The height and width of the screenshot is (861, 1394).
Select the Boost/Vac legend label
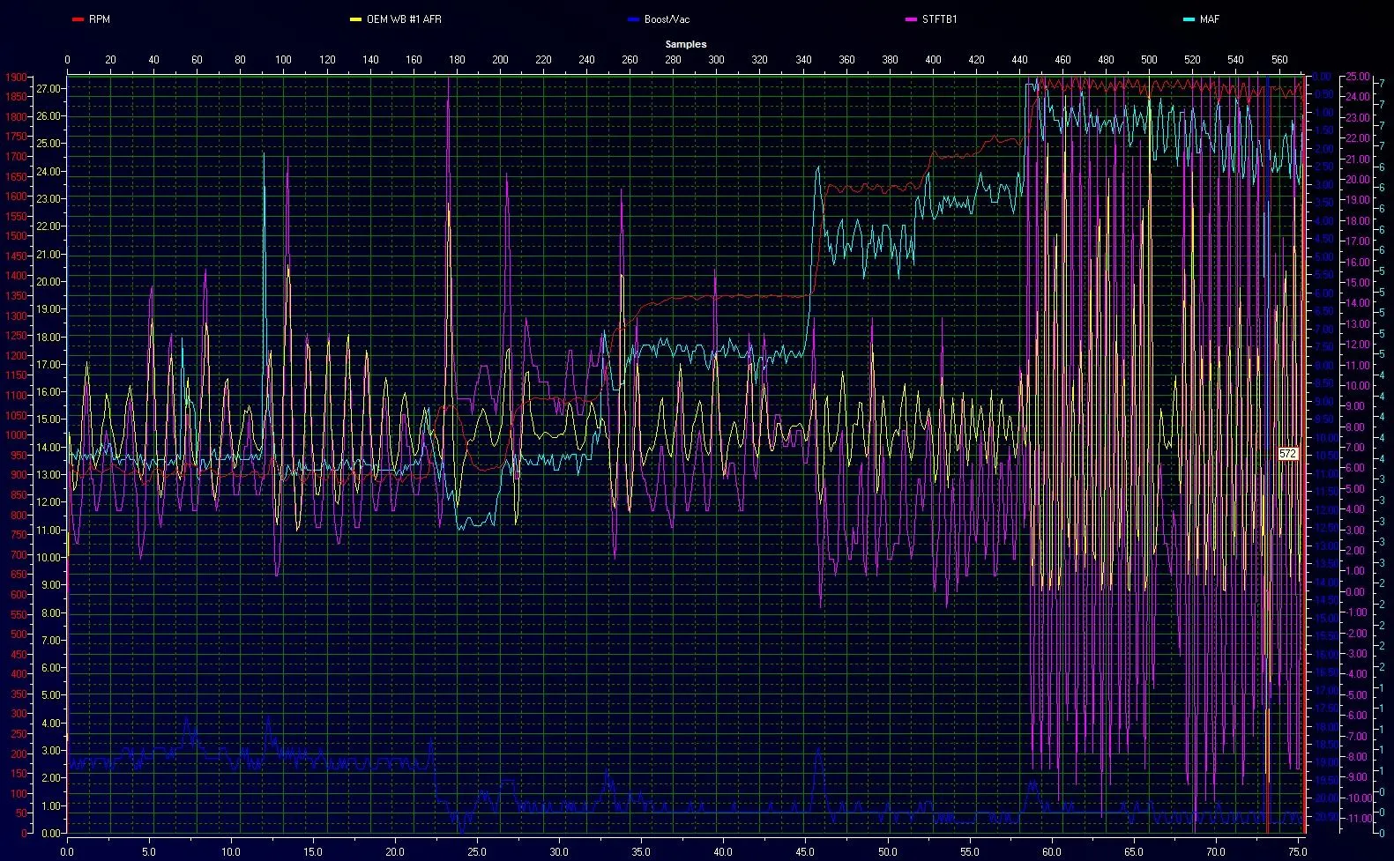pos(667,19)
